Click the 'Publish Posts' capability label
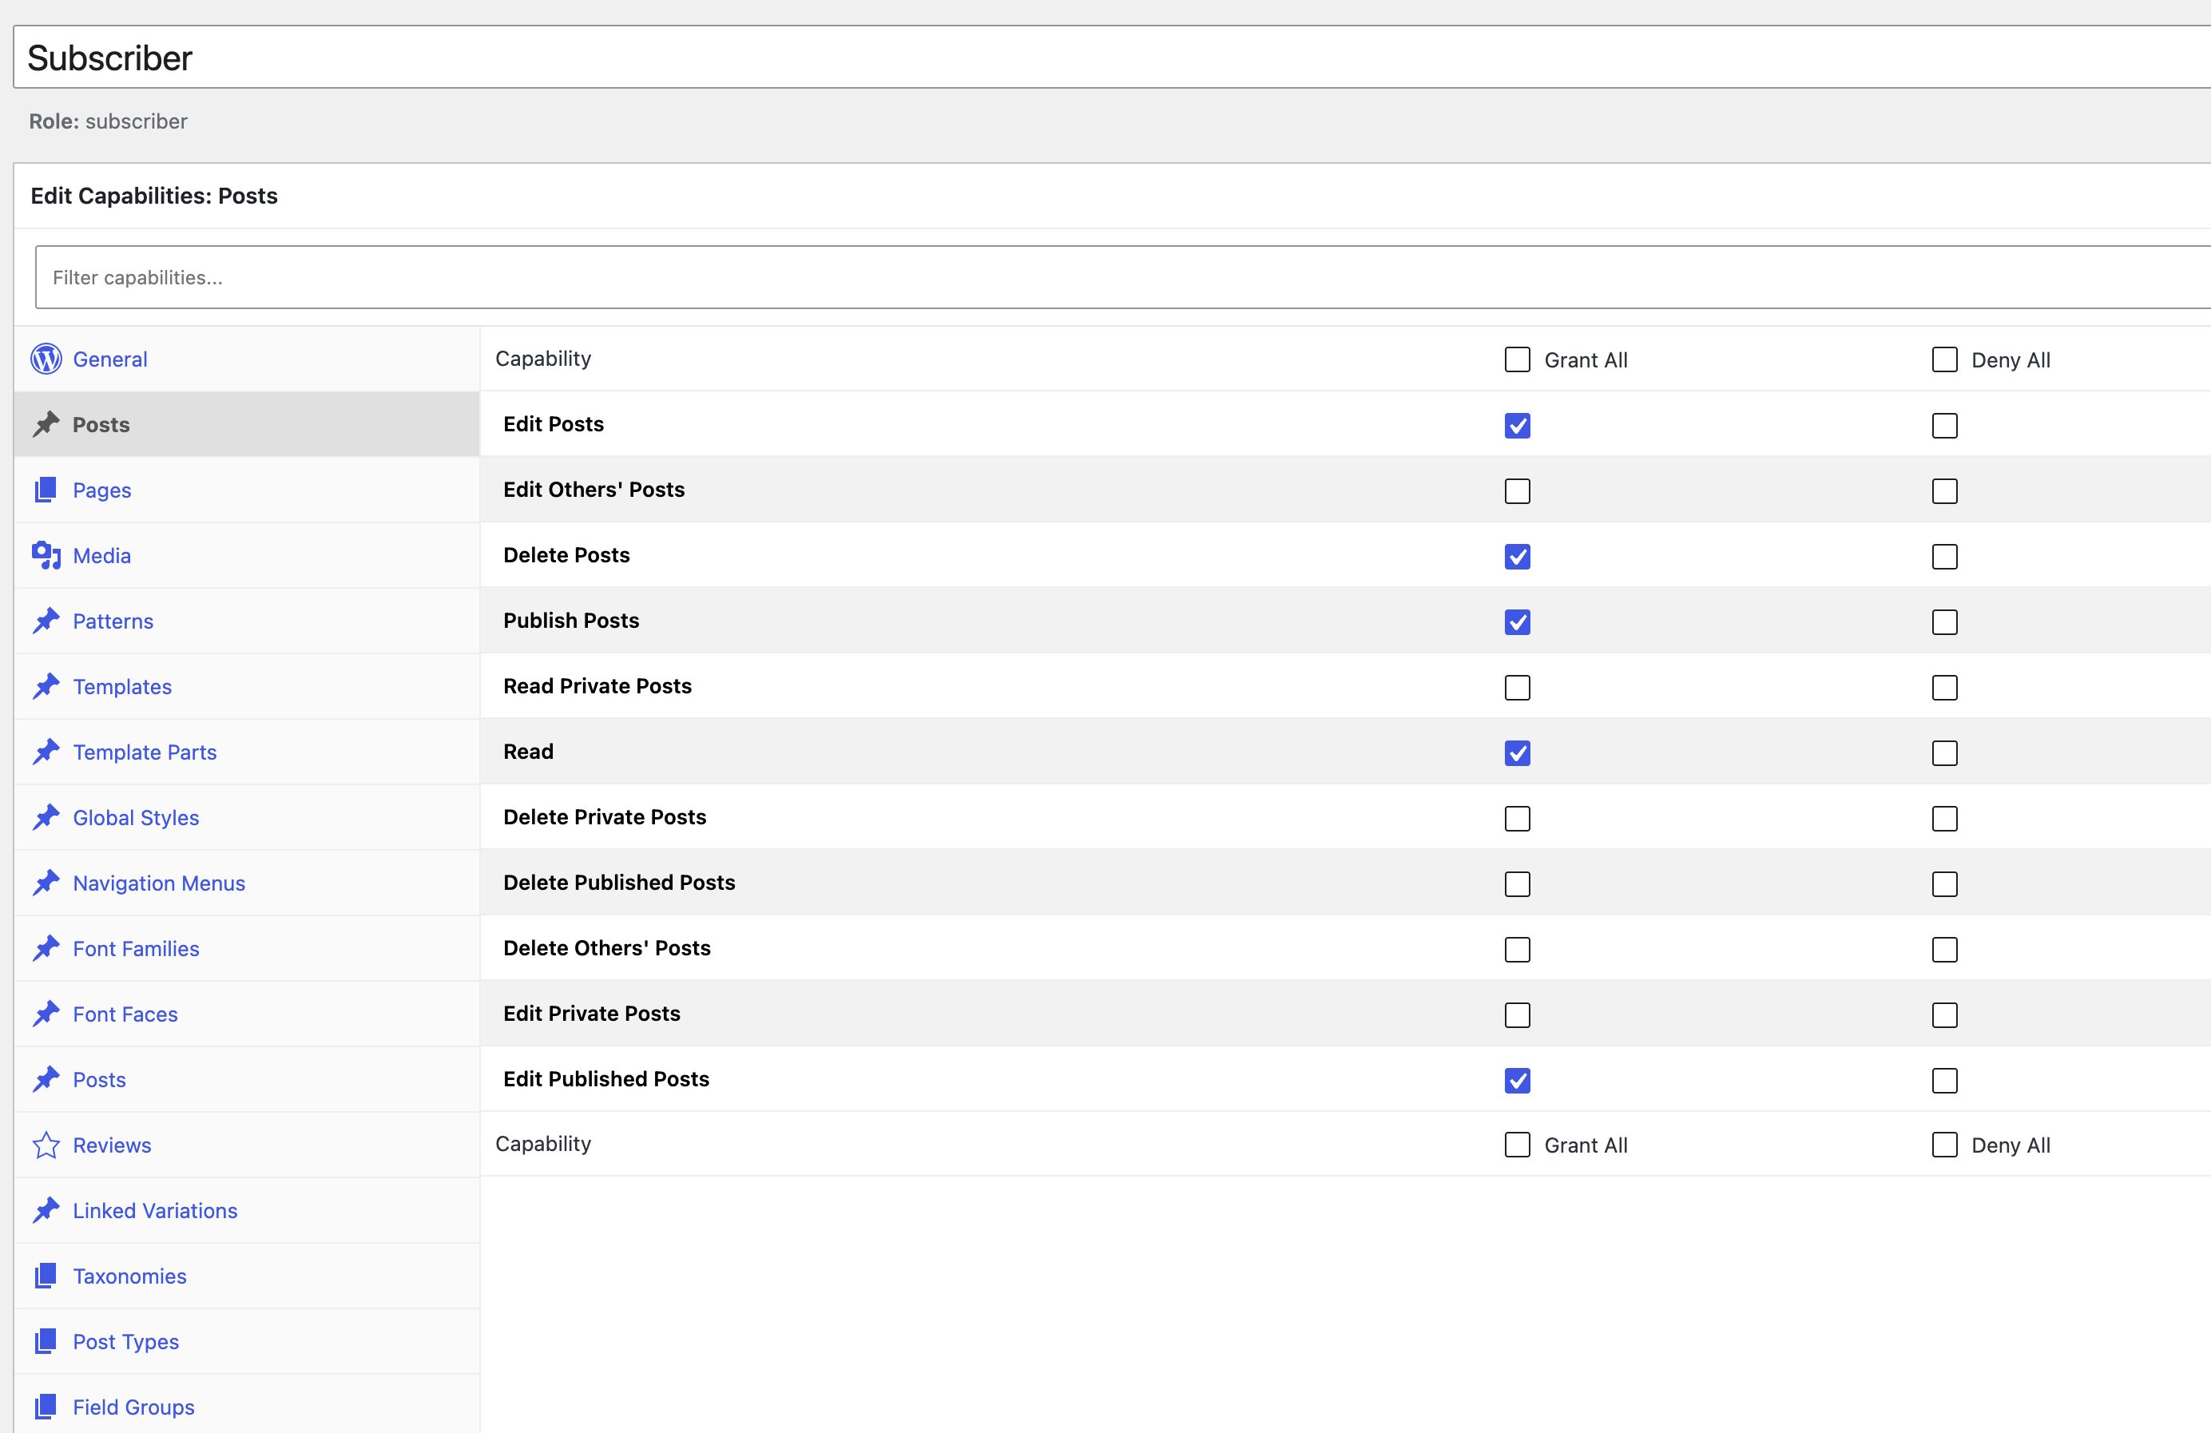The height and width of the screenshot is (1433, 2211). [571, 621]
